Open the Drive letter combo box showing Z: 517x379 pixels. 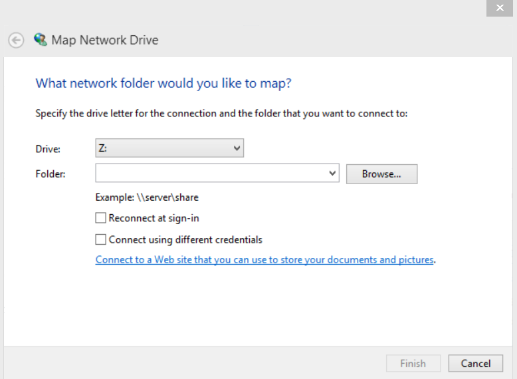click(169, 148)
